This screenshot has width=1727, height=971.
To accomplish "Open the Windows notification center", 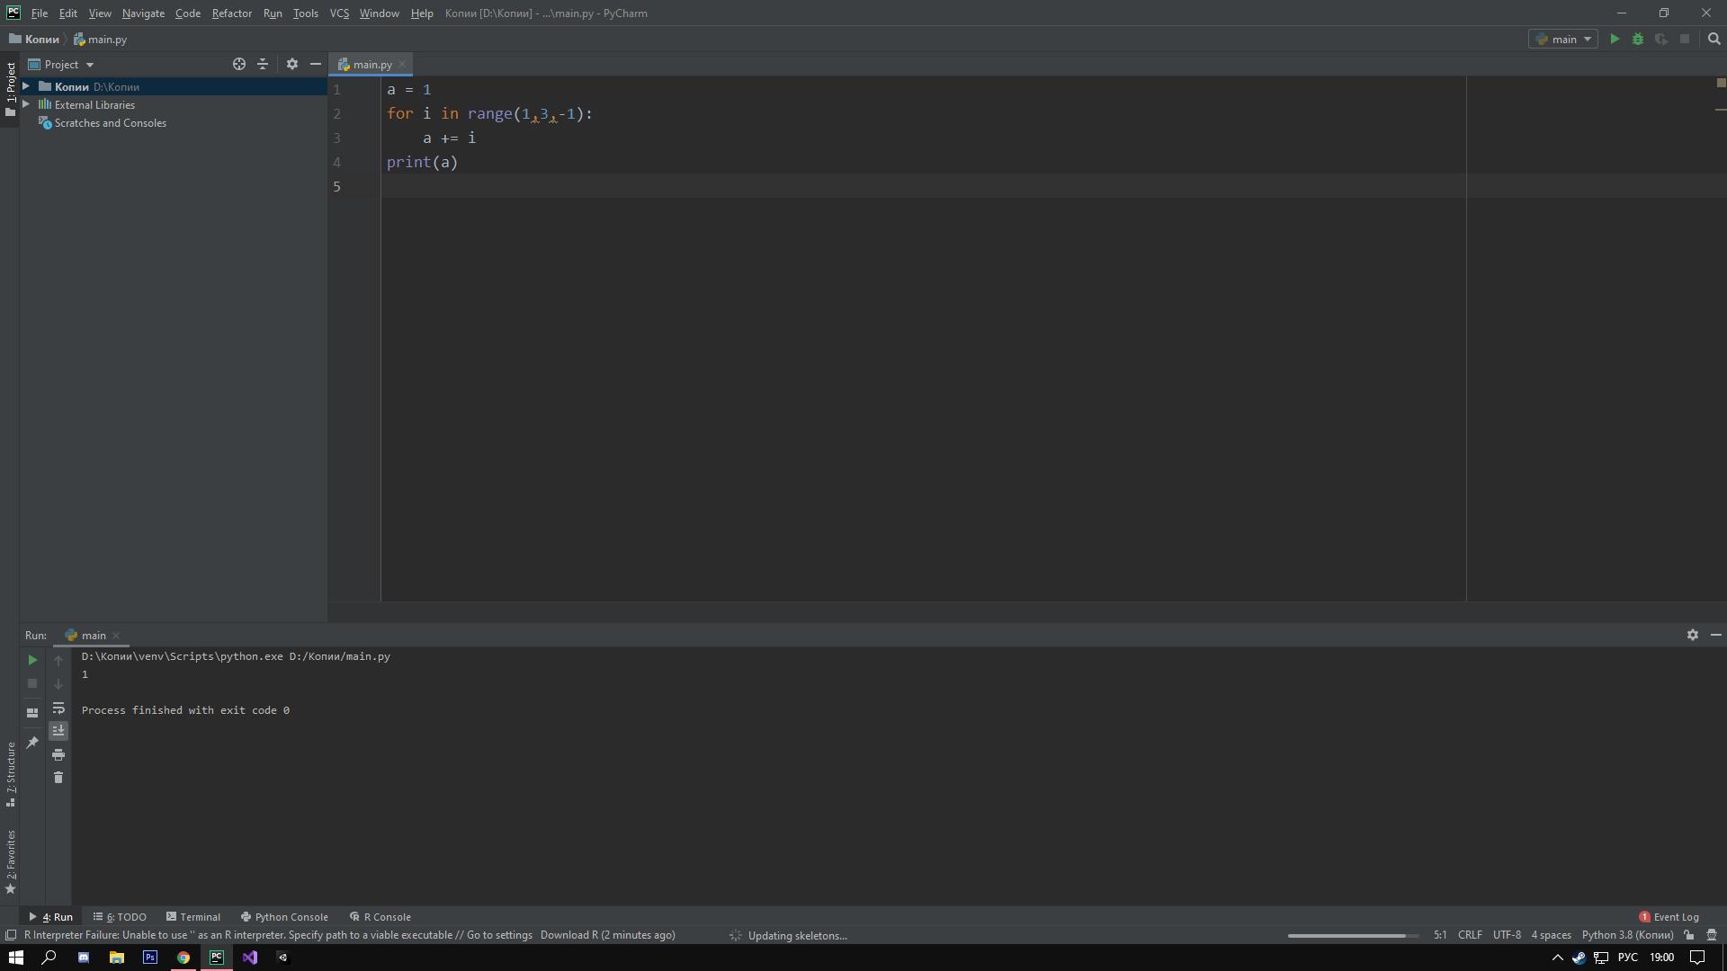I will click(x=1697, y=958).
